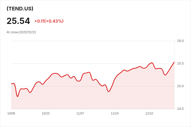The height and width of the screenshot is (127, 191).
Task: Click the +0.11(+0.43%) price change text
Action: [49, 21]
